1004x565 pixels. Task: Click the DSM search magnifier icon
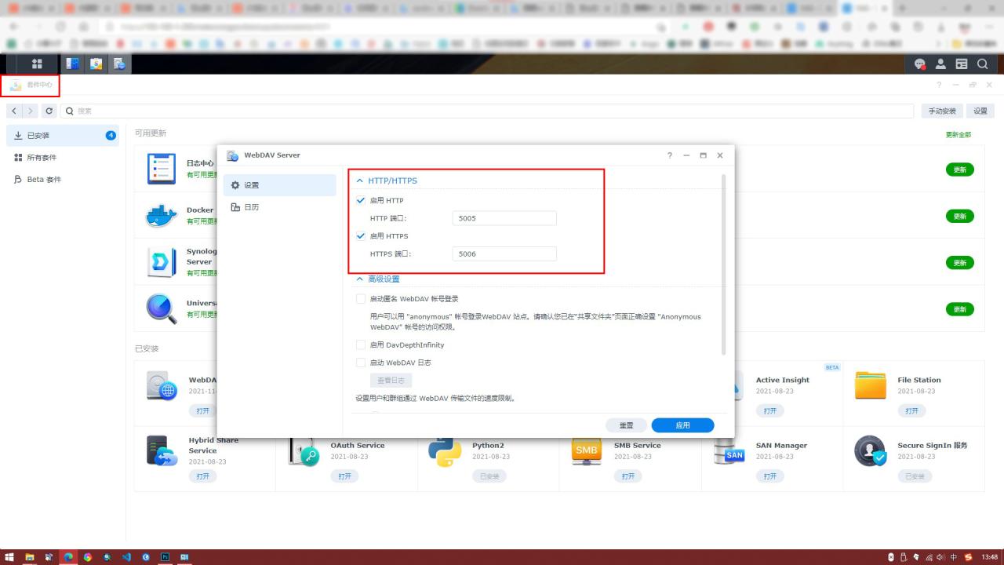pos(982,64)
